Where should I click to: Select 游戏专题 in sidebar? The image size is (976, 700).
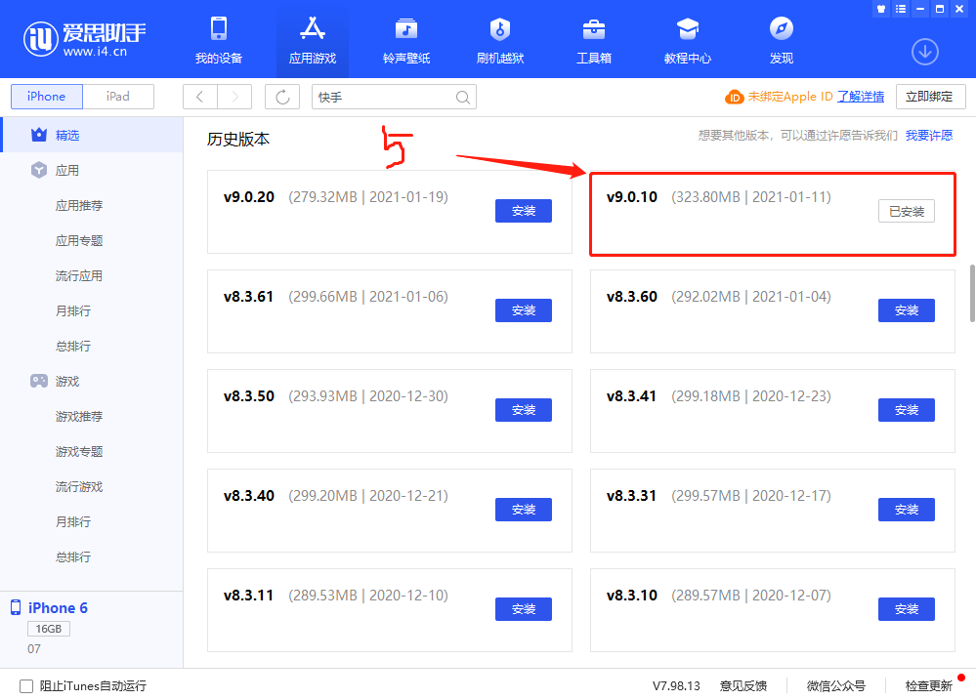click(79, 451)
